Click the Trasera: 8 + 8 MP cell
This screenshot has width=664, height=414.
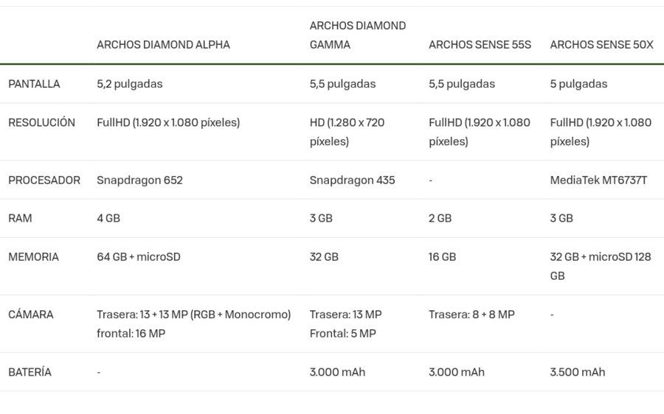[471, 315]
